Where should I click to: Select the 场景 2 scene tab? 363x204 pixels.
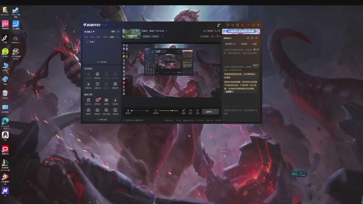(106, 37)
